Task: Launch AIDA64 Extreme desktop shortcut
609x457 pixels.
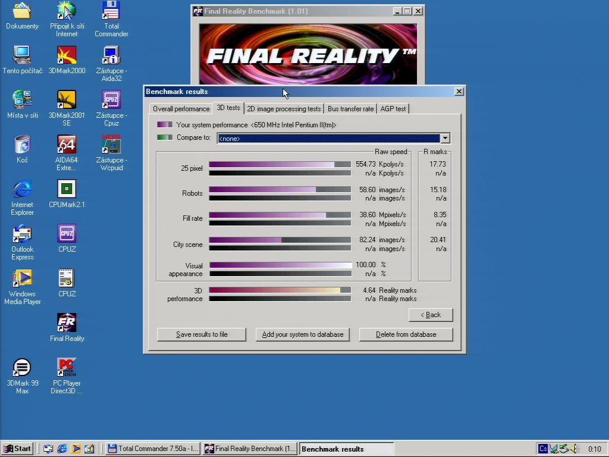Action: pos(67,153)
